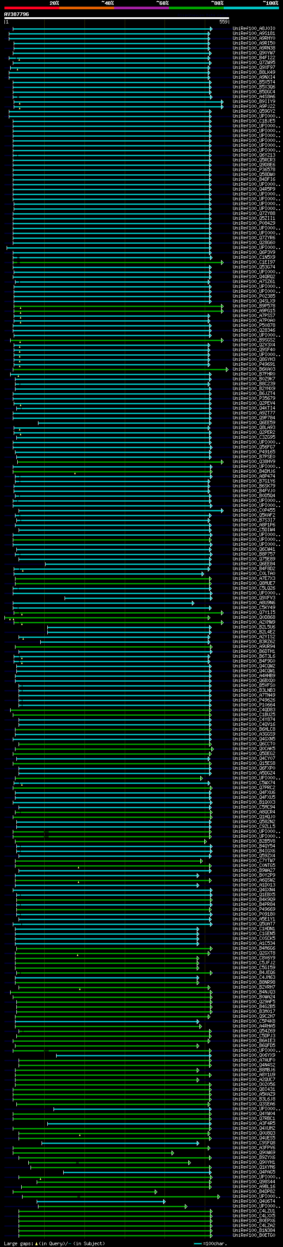Click label UniRef100_Q9XF97

click(254, 67)
